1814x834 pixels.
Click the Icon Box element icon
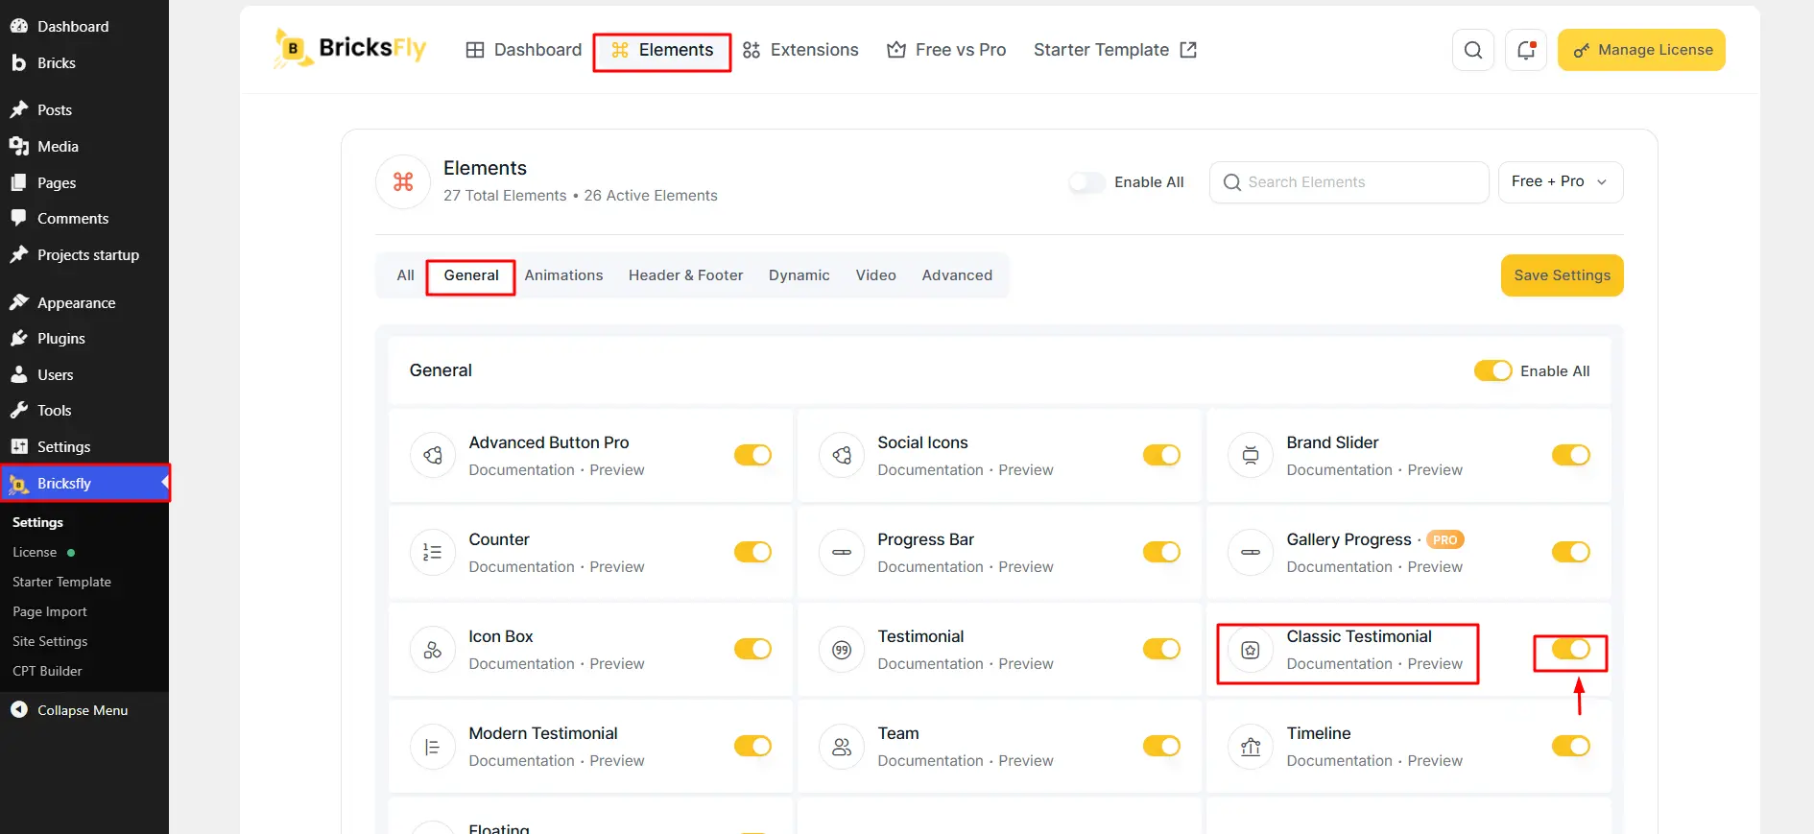point(433,650)
